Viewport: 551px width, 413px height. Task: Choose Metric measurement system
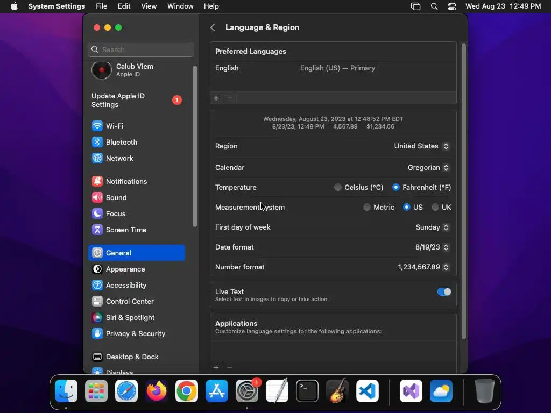click(367, 207)
